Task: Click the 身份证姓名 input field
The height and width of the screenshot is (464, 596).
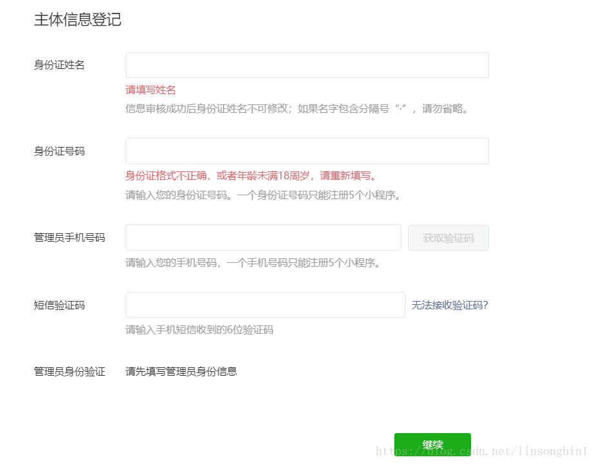Action: tap(307, 65)
